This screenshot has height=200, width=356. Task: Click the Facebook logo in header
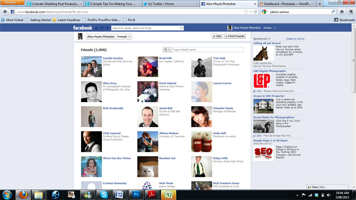click(x=83, y=28)
